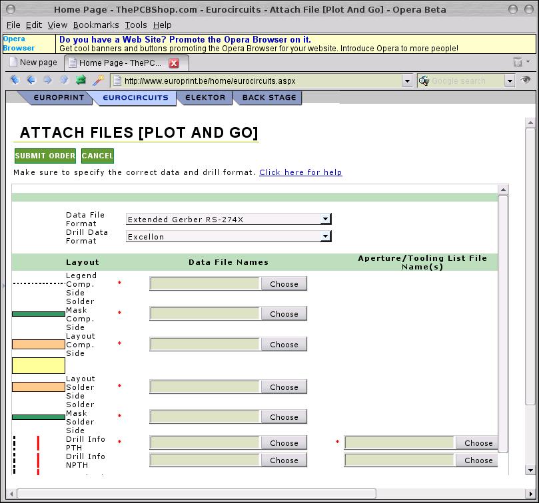The image size is (539, 503).
Task: Open the closed tabs trash icon
Action: pos(517,62)
